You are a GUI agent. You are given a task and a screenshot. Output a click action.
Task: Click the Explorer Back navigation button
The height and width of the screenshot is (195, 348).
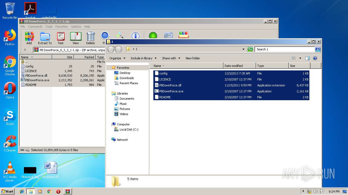[x=111, y=49]
